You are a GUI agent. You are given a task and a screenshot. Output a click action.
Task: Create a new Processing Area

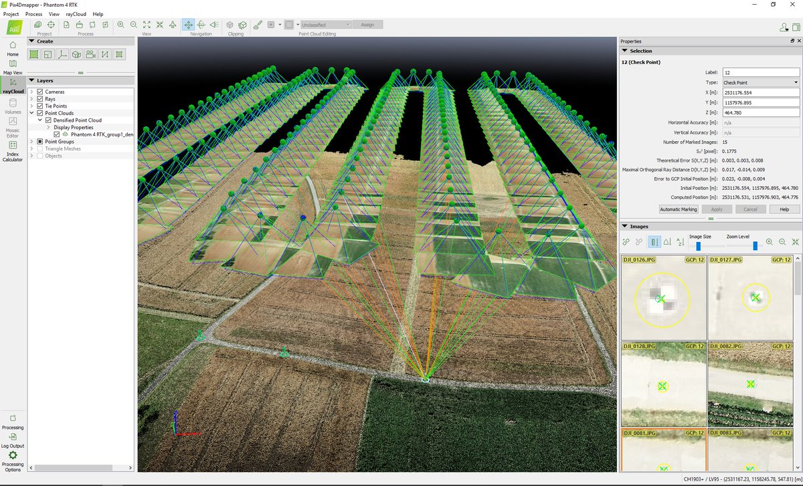click(x=33, y=54)
